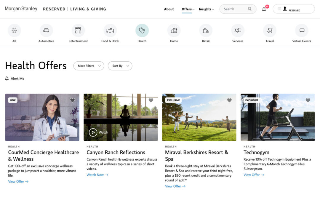The height and width of the screenshot is (200, 320).
Task: Click the Miraval Berkshires Resort & Spa title
Action: (x=196, y=156)
